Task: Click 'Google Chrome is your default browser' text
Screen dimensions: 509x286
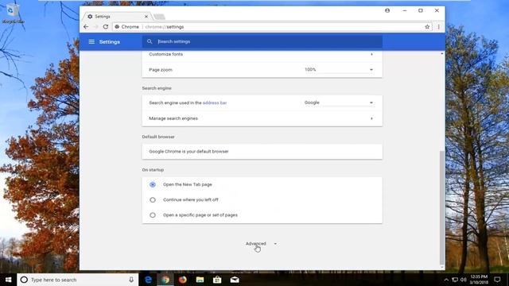Action: (x=188, y=152)
